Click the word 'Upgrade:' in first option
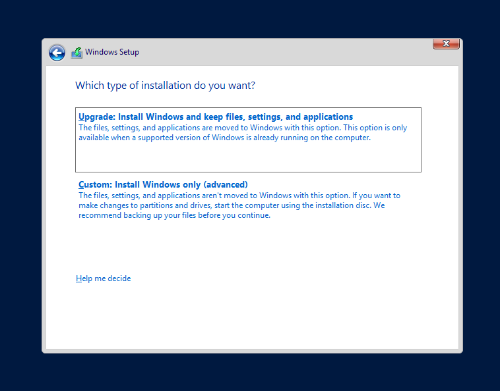This screenshot has width=500, height=391. pos(96,117)
